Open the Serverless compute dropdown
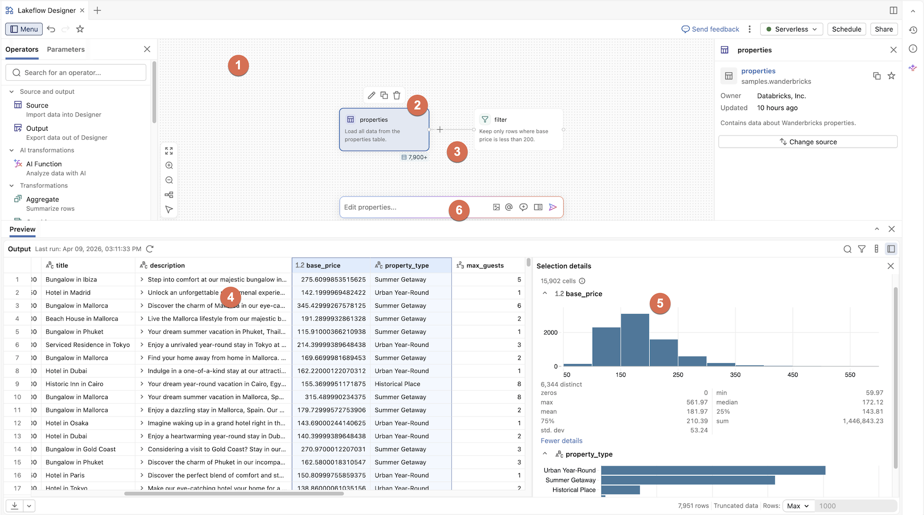This screenshot has width=924, height=515. 791,29
